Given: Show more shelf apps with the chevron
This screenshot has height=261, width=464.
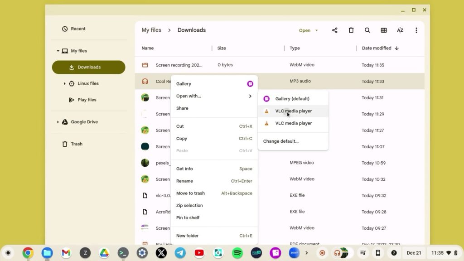Looking at the screenshot, I should pyautogui.click(x=307, y=253).
